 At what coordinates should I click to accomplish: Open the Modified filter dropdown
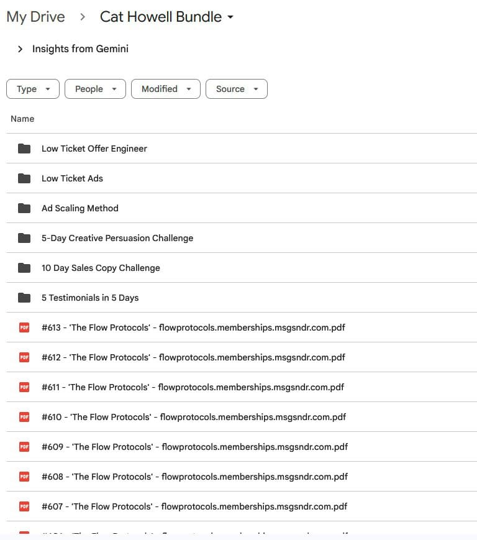coord(165,89)
